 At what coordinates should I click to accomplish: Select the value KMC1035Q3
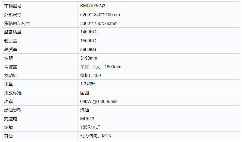(x=93, y=6)
